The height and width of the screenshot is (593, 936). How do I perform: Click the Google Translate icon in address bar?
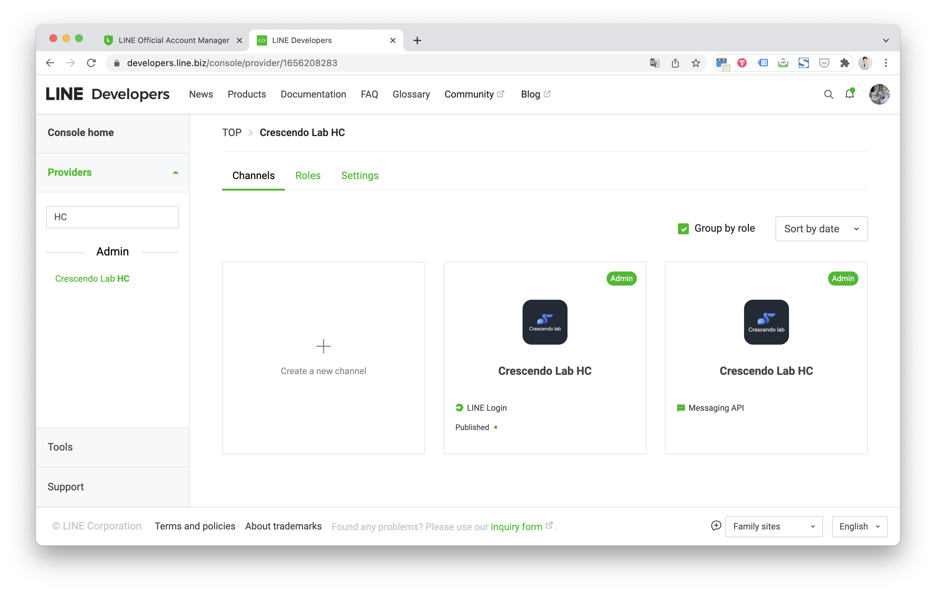coord(654,63)
